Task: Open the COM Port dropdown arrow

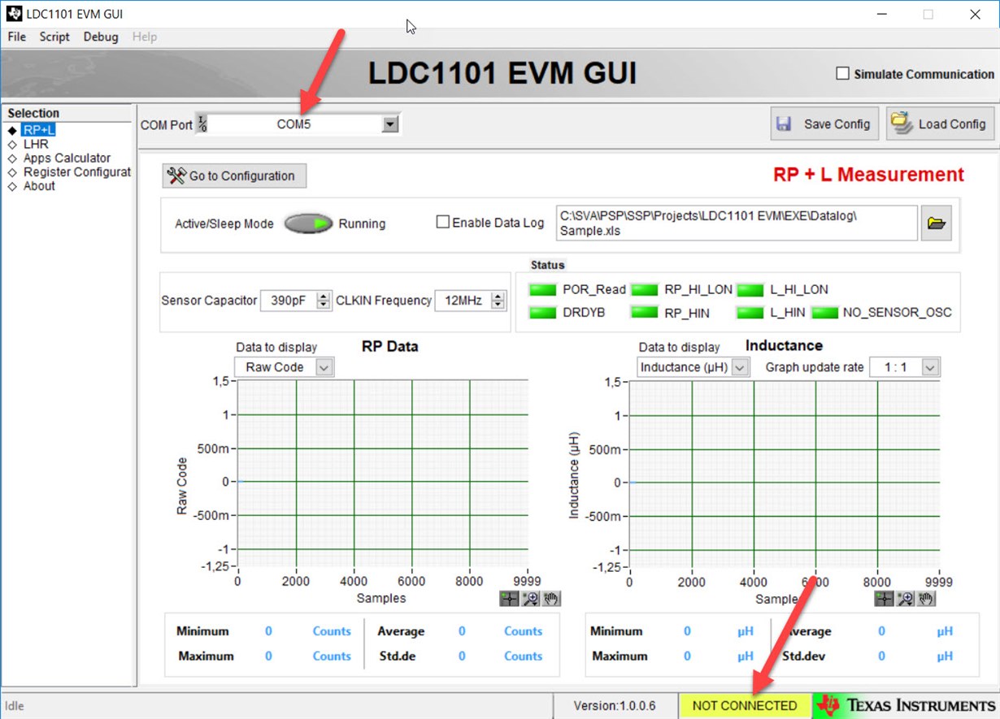Action: tap(390, 124)
